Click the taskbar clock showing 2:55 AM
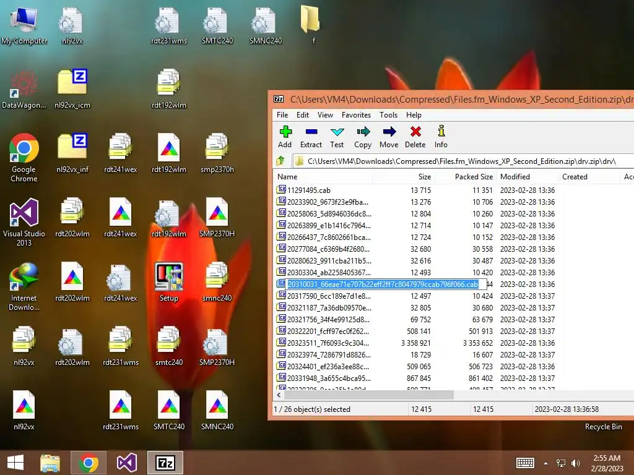This screenshot has width=634, height=475. click(x=607, y=463)
